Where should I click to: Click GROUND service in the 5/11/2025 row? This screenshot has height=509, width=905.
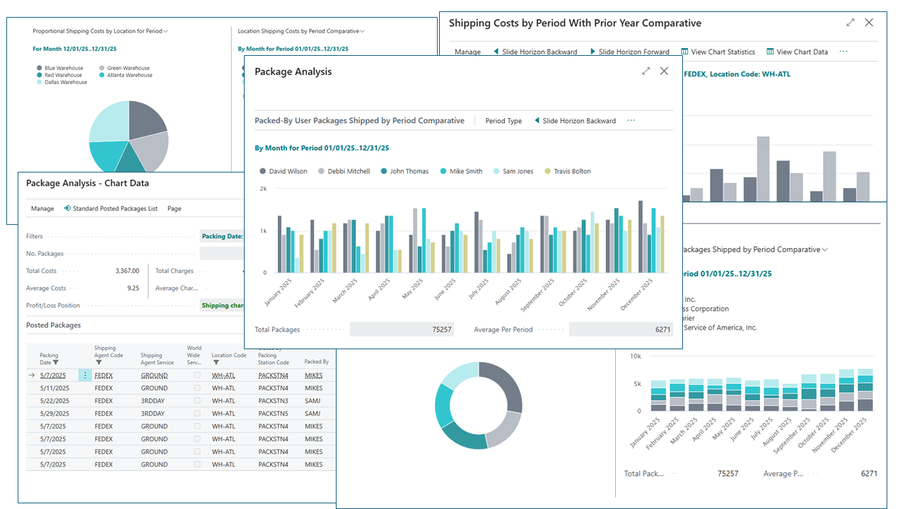pyautogui.click(x=154, y=388)
